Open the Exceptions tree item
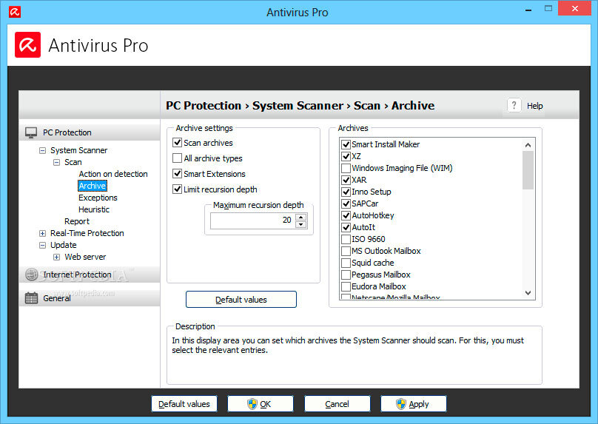598x424 pixels. (98, 198)
